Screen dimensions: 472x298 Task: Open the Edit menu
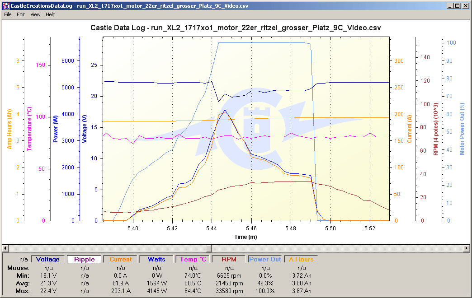pyautogui.click(x=21, y=14)
